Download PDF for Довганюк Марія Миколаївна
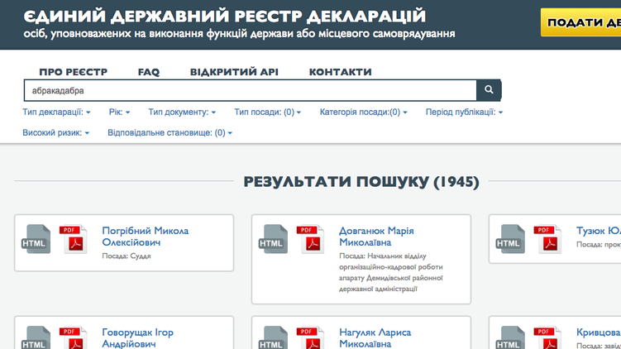Image resolution: width=621 pixels, height=349 pixels. tap(312, 238)
